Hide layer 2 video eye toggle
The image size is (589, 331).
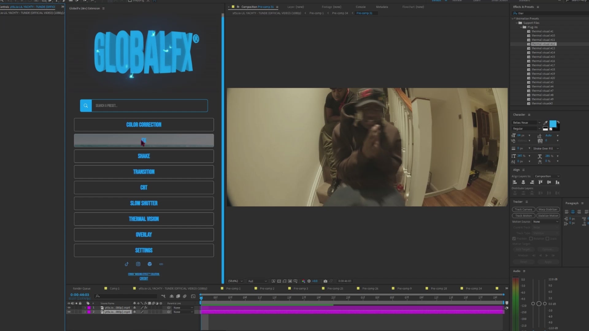coord(69,312)
